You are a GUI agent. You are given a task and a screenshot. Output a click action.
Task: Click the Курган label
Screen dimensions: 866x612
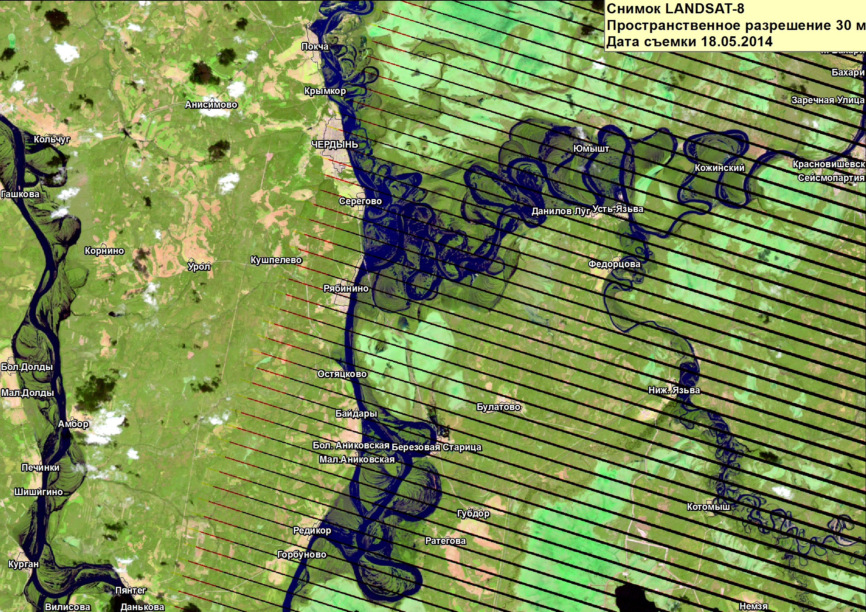click(x=24, y=565)
